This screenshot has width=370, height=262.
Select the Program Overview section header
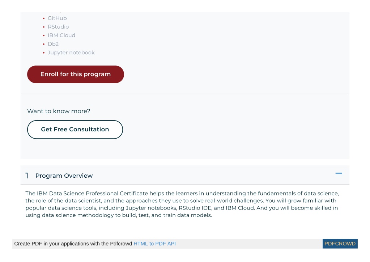(x=185, y=176)
